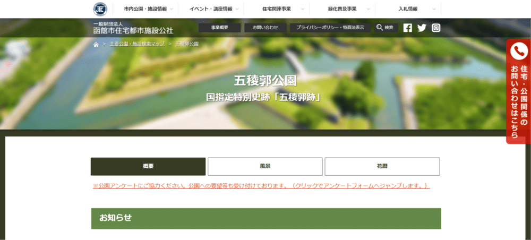Open the 市内公園・施設情報 menu
This screenshot has height=240, width=531.
tap(145, 9)
